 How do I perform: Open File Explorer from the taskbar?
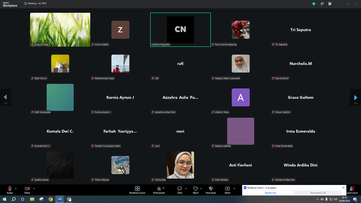pyautogui.click(x=32, y=199)
